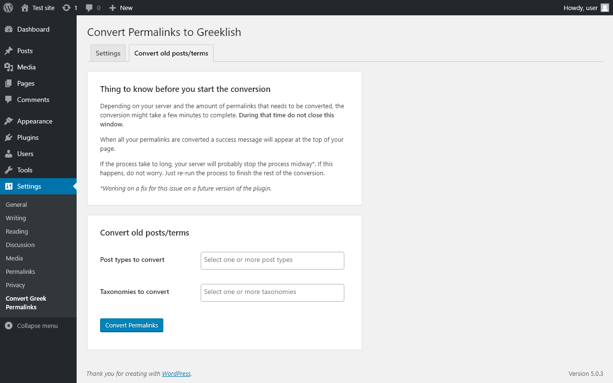Switch to the Settings tab

pos(108,53)
